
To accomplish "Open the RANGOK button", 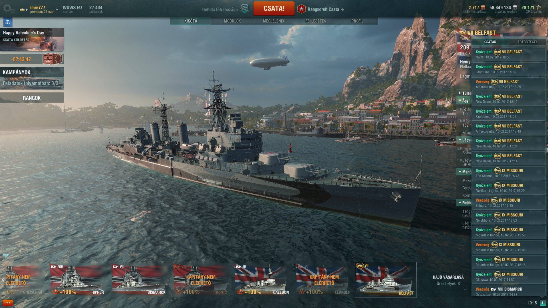I will click(32, 98).
